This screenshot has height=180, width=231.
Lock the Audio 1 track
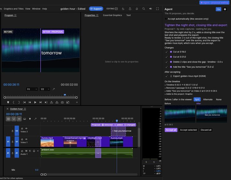(x=13, y=153)
